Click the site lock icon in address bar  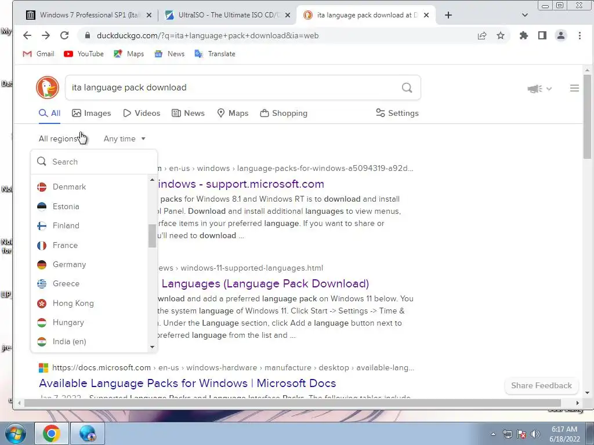tap(88, 35)
